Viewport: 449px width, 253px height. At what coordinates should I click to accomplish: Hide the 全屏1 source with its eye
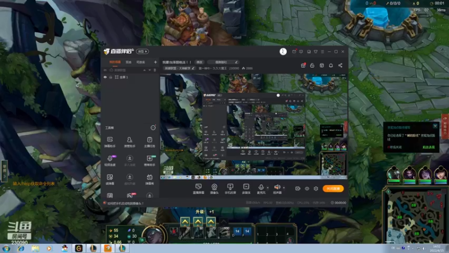(x=105, y=77)
